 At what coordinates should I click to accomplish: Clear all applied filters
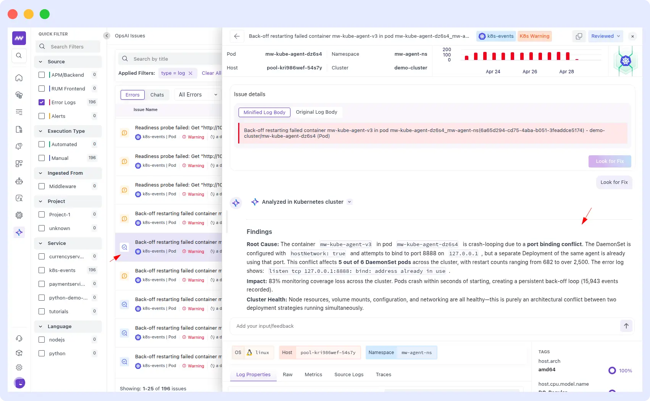[211, 73]
